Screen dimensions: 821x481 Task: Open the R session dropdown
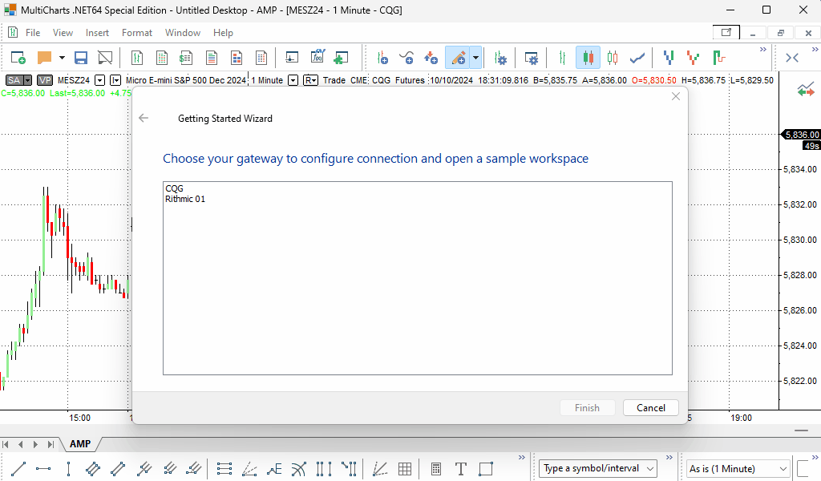[x=310, y=80]
